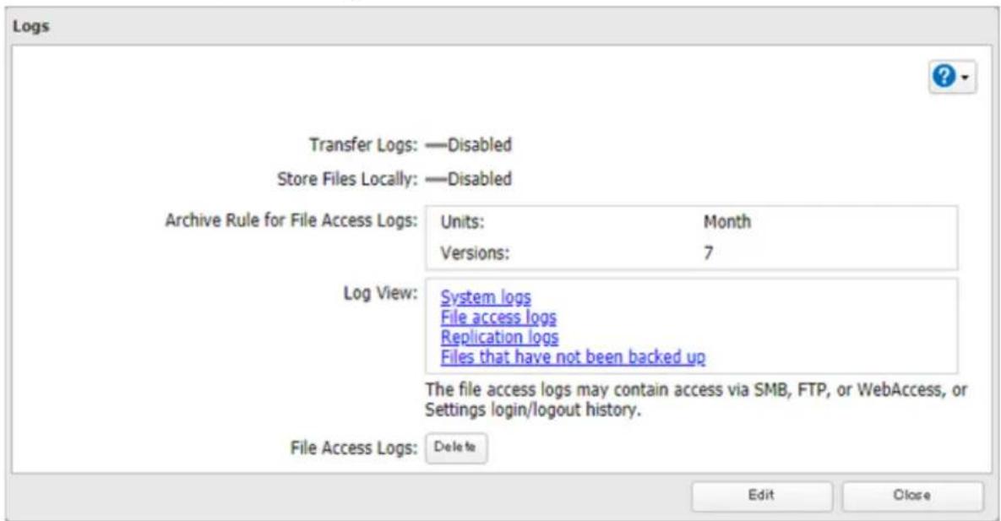This screenshot has height=521, width=1001.
Task: View the File access logs link
Action: coord(498,317)
